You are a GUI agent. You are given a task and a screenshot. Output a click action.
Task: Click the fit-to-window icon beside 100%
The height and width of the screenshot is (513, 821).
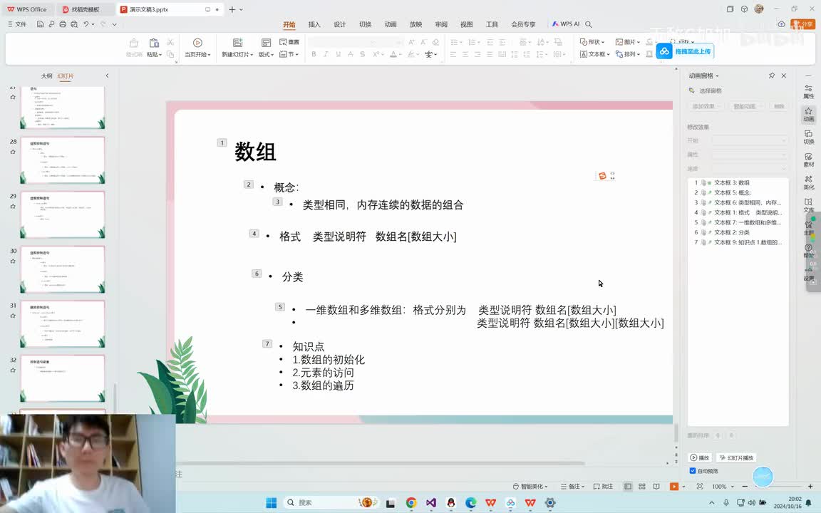pyautogui.click(x=700, y=487)
